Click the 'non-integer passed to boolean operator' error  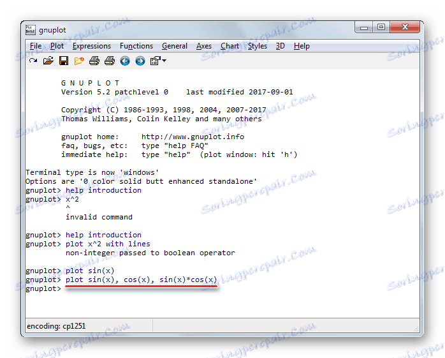point(150,253)
